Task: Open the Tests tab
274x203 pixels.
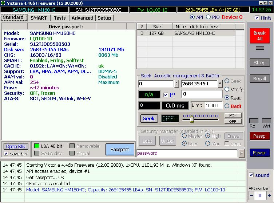Action: pos(60,18)
